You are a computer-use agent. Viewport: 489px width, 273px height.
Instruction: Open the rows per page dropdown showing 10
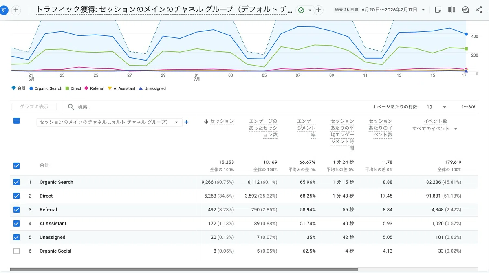coord(436,107)
